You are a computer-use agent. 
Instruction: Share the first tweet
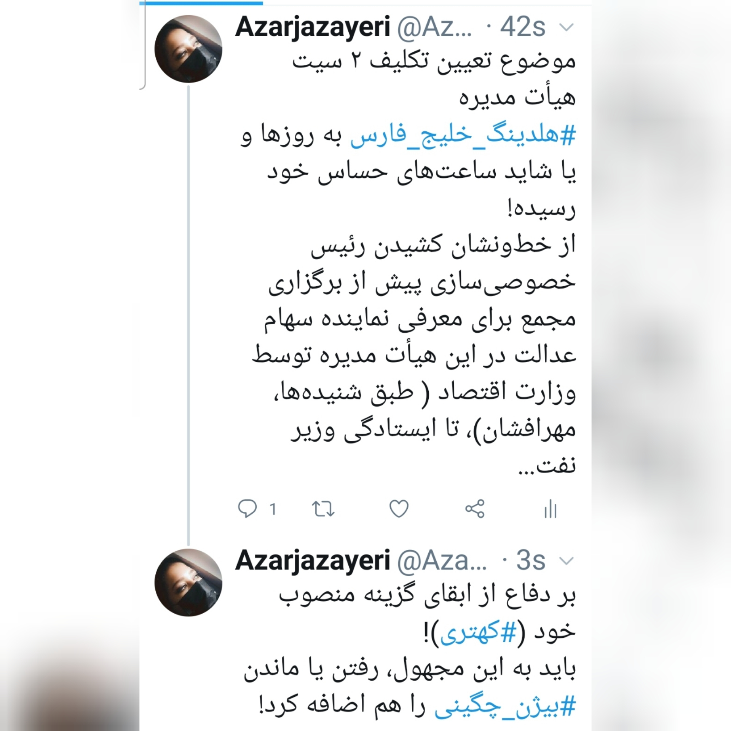pos(475,509)
